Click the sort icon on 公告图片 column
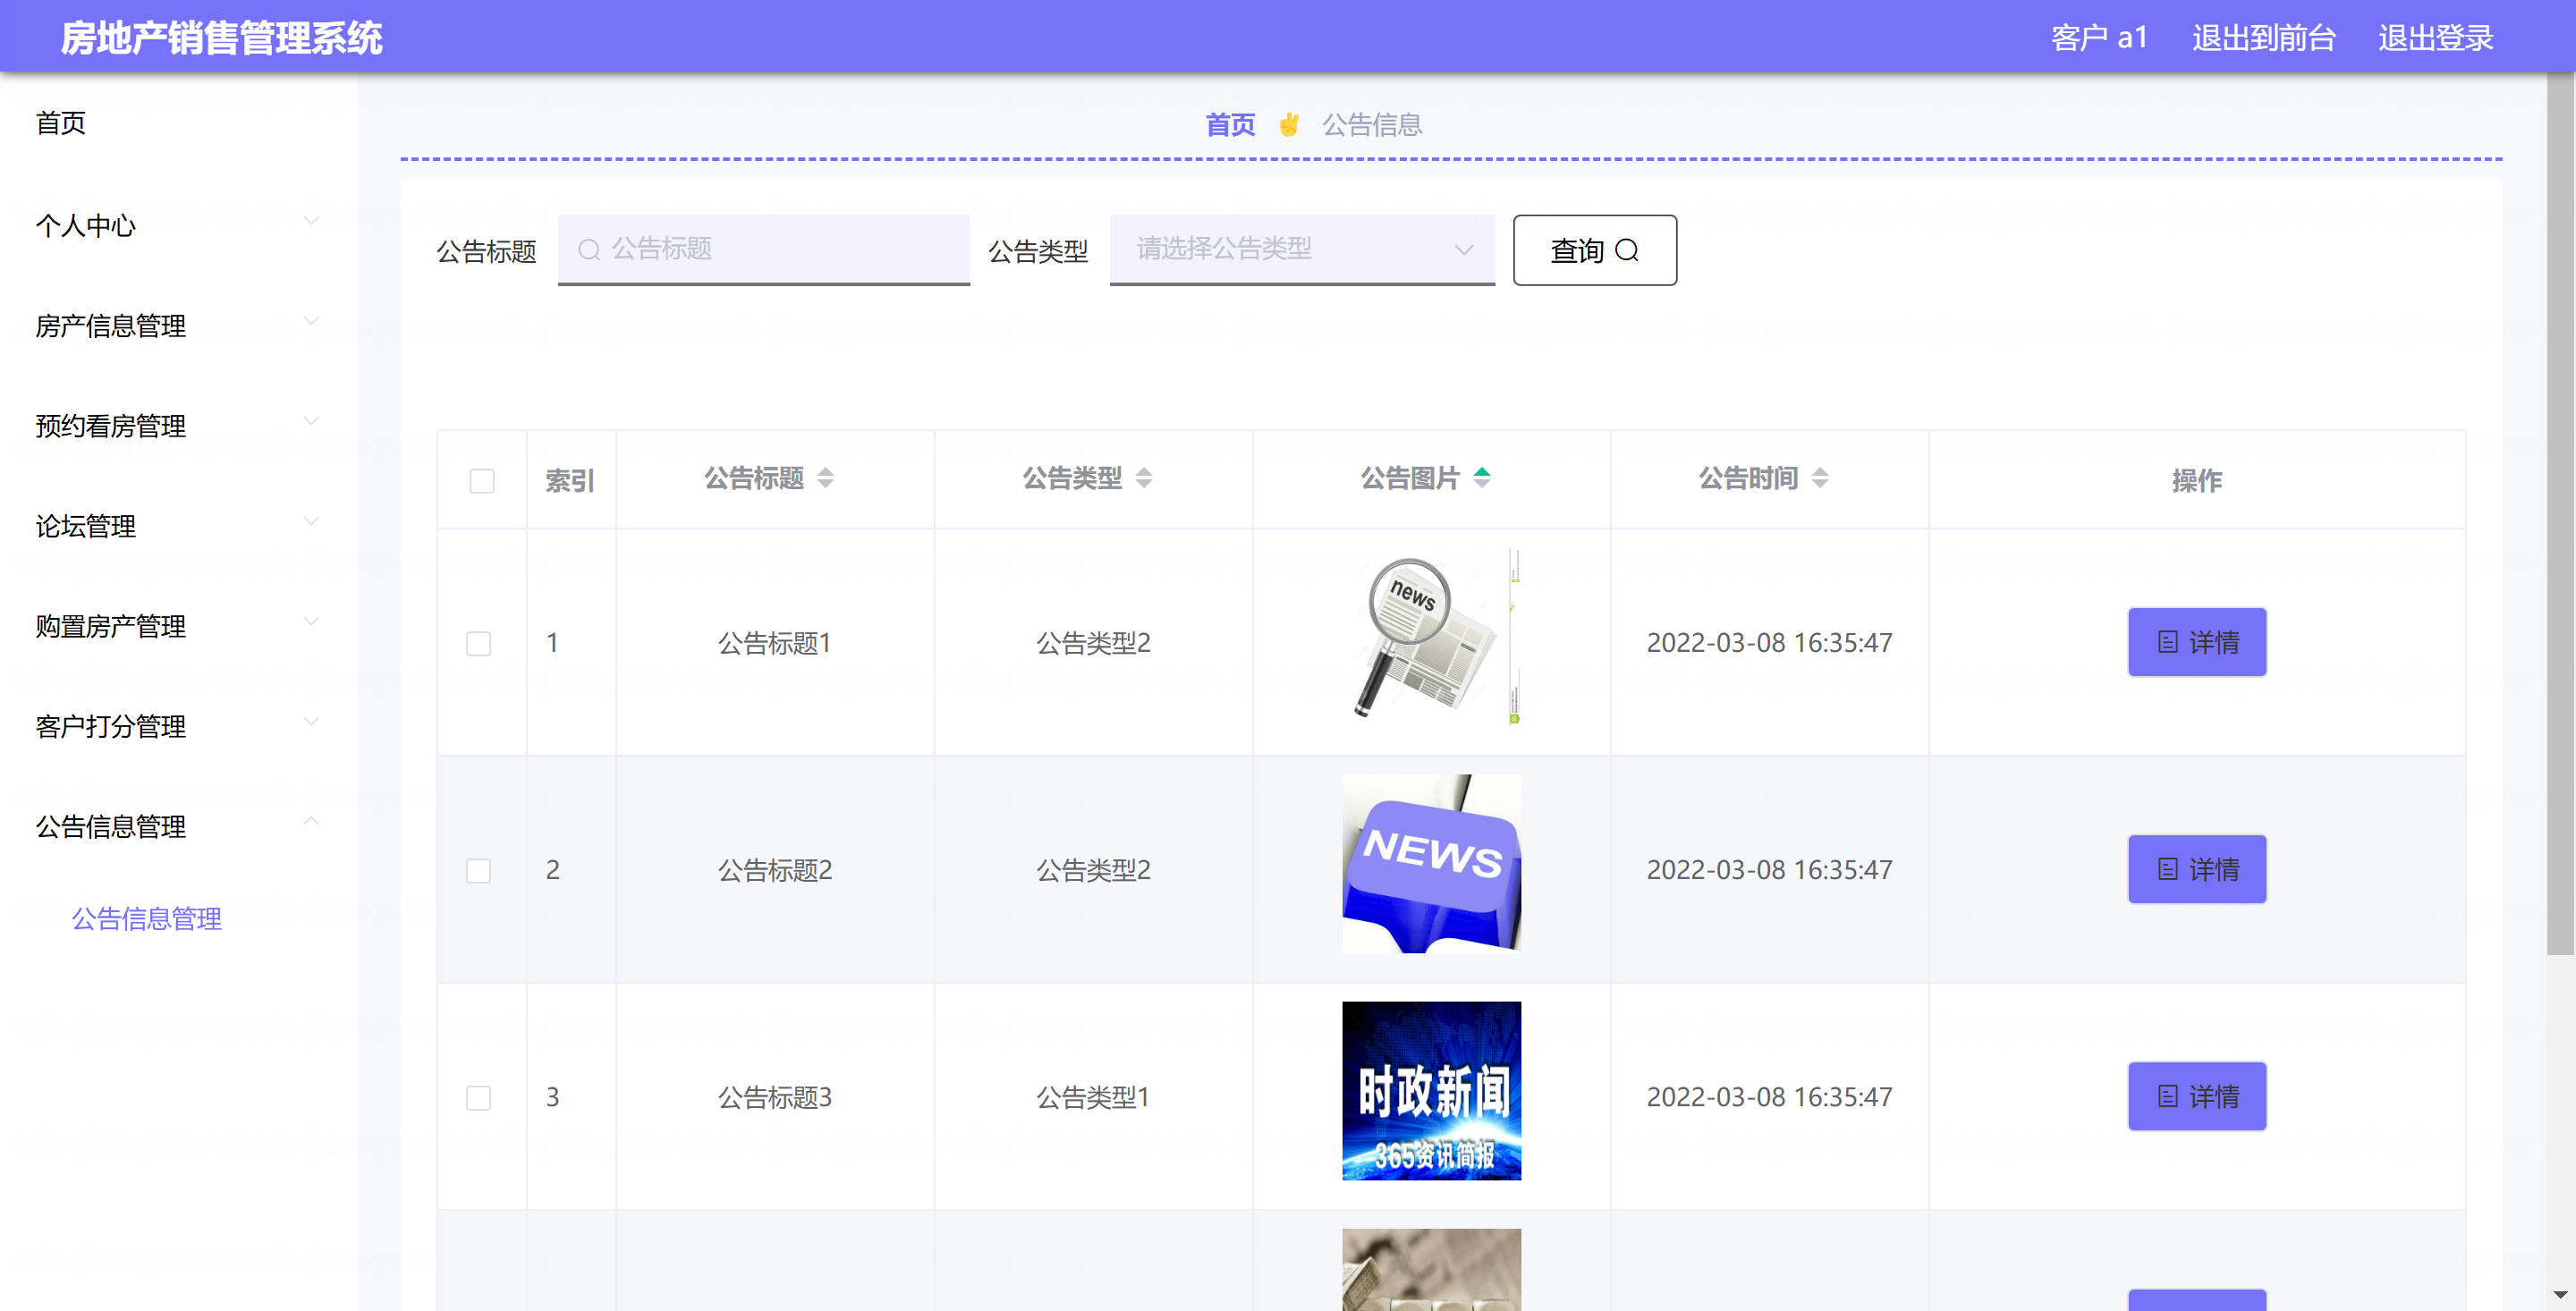This screenshot has height=1311, width=2576. (1481, 478)
